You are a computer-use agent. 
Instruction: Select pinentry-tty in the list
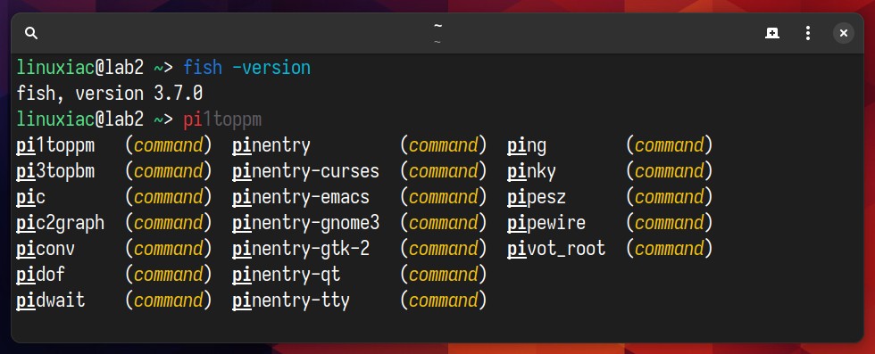point(291,301)
